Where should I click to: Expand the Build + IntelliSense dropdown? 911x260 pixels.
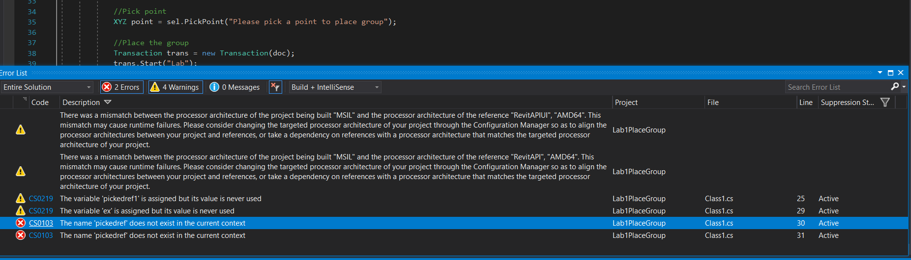coord(335,87)
